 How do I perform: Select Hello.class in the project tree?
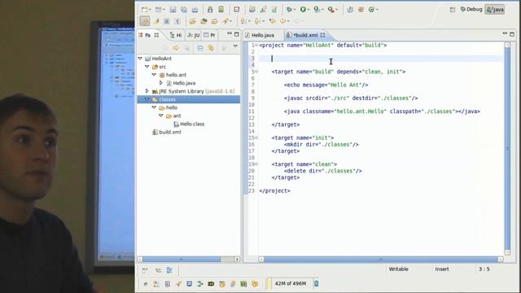click(x=192, y=124)
